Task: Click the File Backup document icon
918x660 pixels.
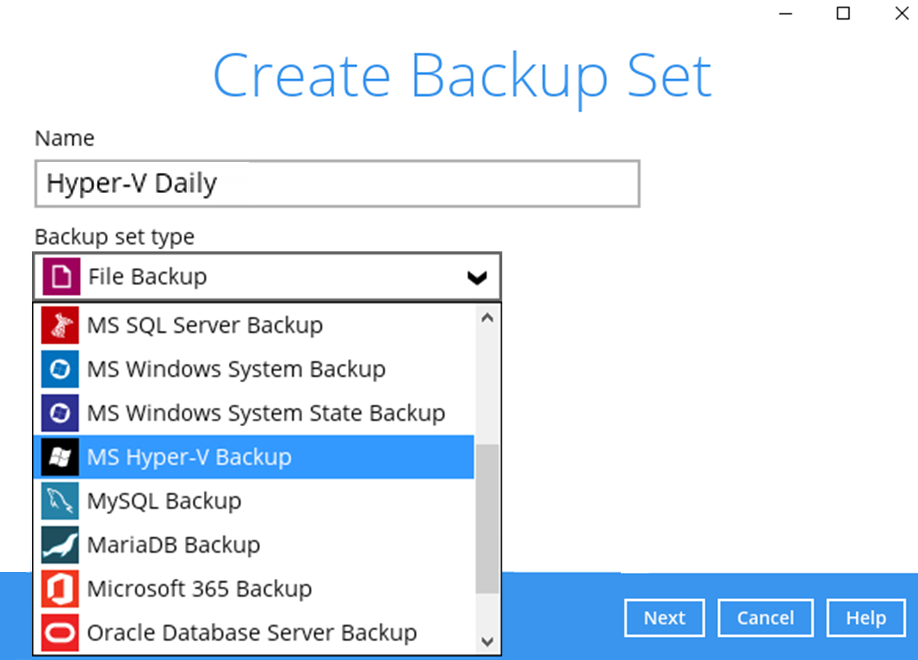Action: pos(60,276)
